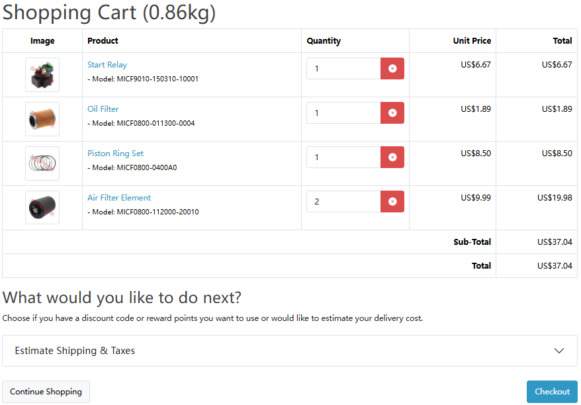Remove the Air Filter Element item
The height and width of the screenshot is (405, 581).
(x=391, y=201)
